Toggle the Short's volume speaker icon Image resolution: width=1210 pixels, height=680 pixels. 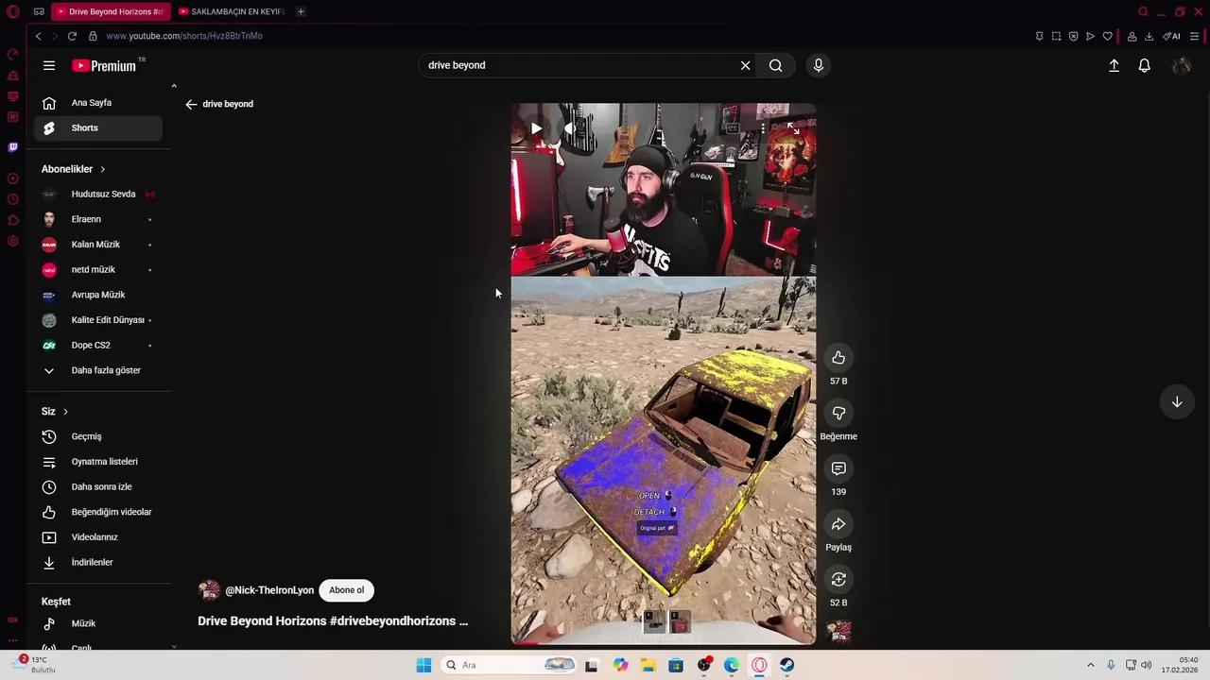pos(568,128)
